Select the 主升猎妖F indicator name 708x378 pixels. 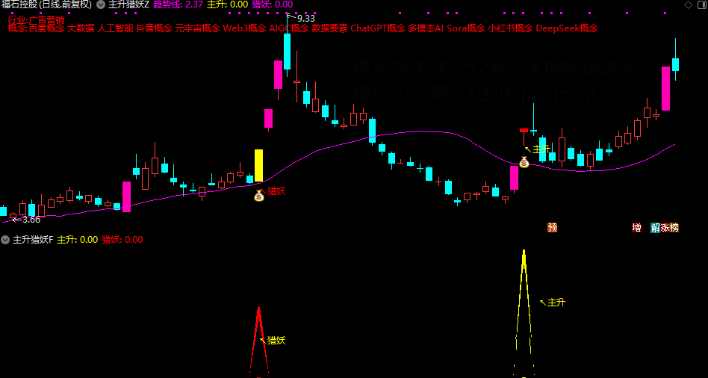click(x=33, y=239)
